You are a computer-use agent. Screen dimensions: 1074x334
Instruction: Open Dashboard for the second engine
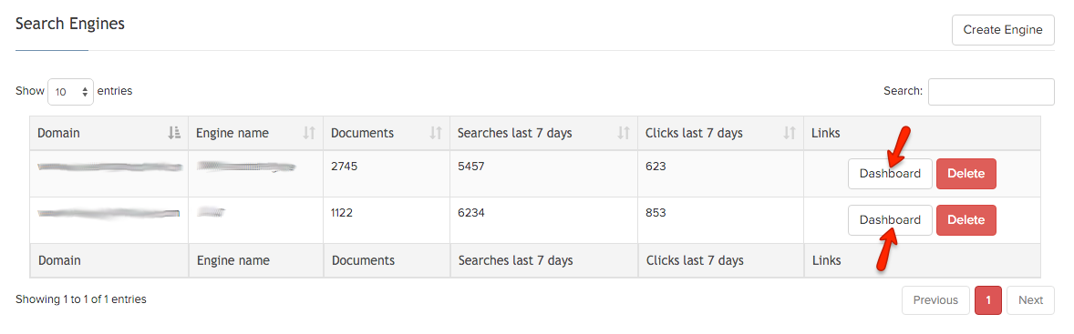tap(890, 220)
